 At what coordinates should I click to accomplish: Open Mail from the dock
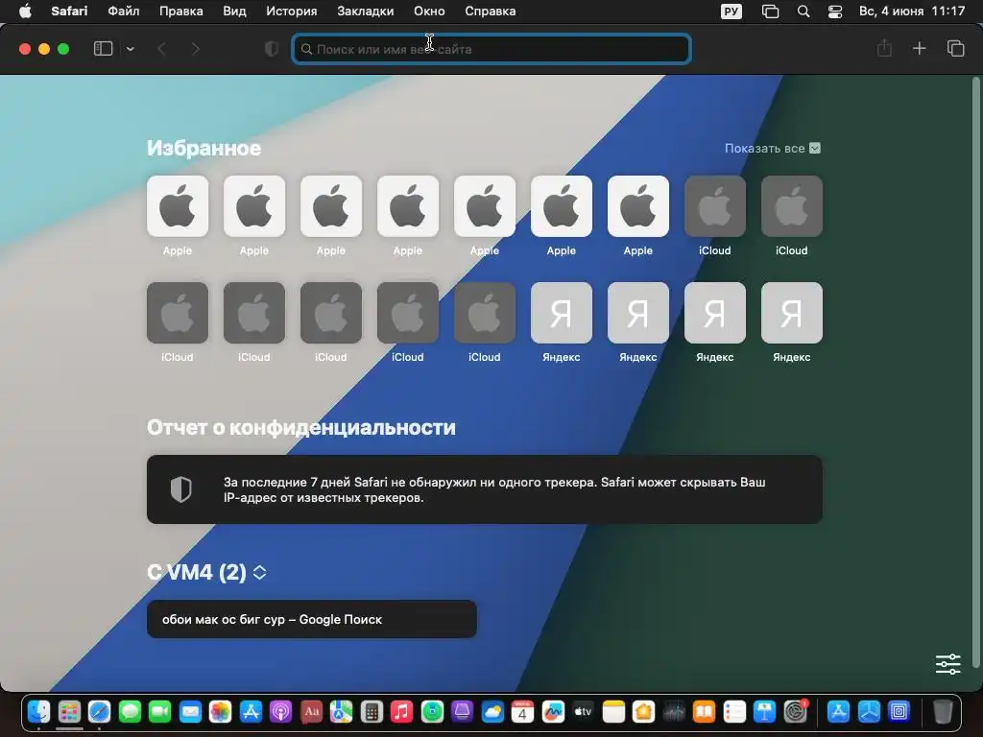pyautogui.click(x=190, y=712)
